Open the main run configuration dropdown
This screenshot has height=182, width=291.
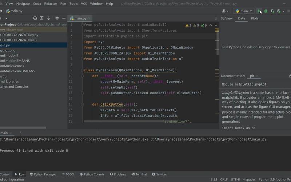click(243, 11)
